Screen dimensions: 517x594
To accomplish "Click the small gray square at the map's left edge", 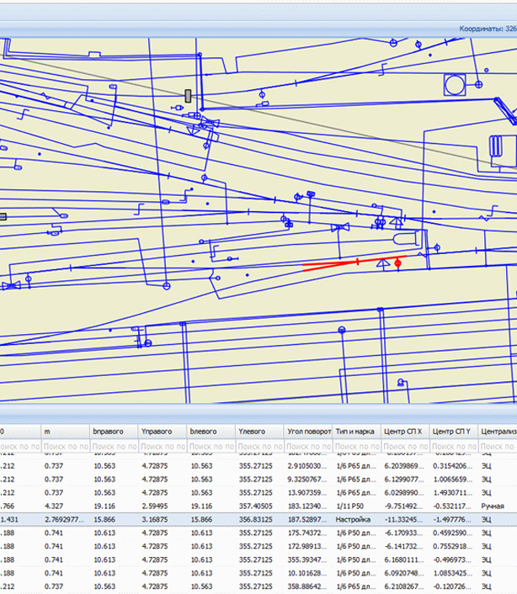I will [3, 216].
